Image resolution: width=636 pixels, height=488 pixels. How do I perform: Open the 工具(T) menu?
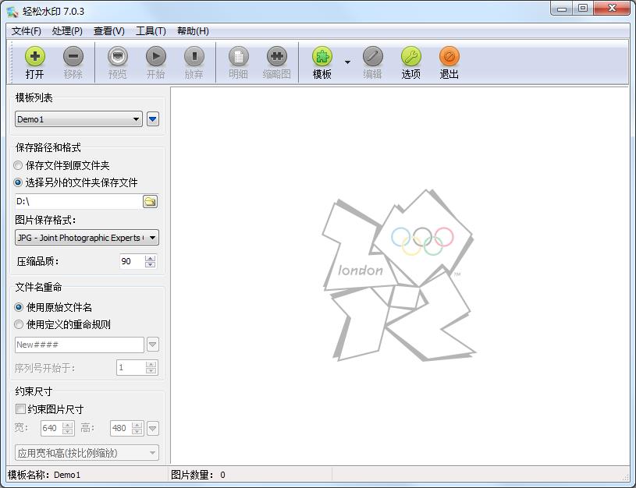(151, 31)
